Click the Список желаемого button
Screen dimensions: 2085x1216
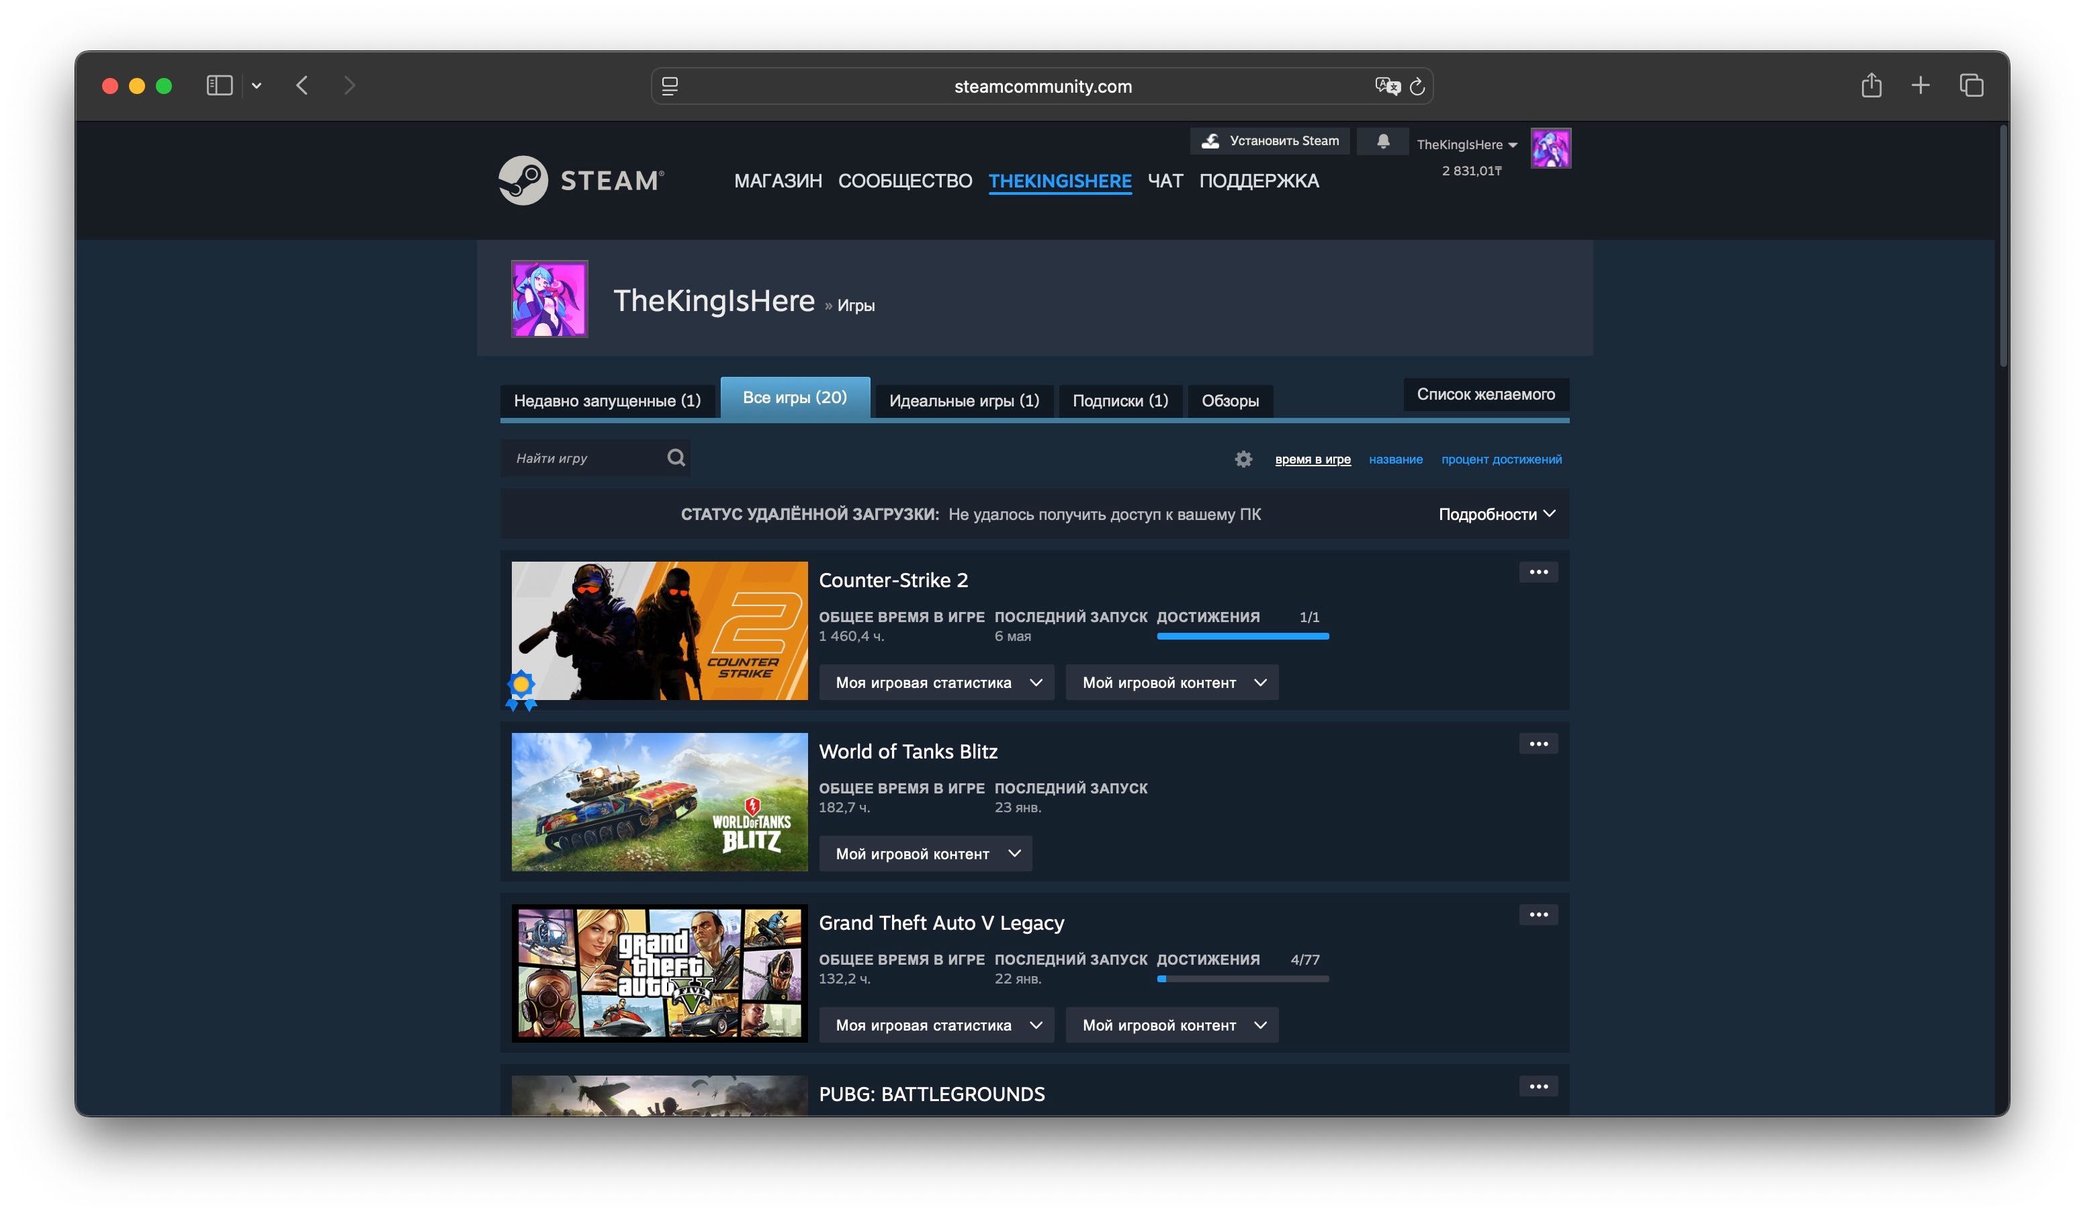pyautogui.click(x=1486, y=394)
